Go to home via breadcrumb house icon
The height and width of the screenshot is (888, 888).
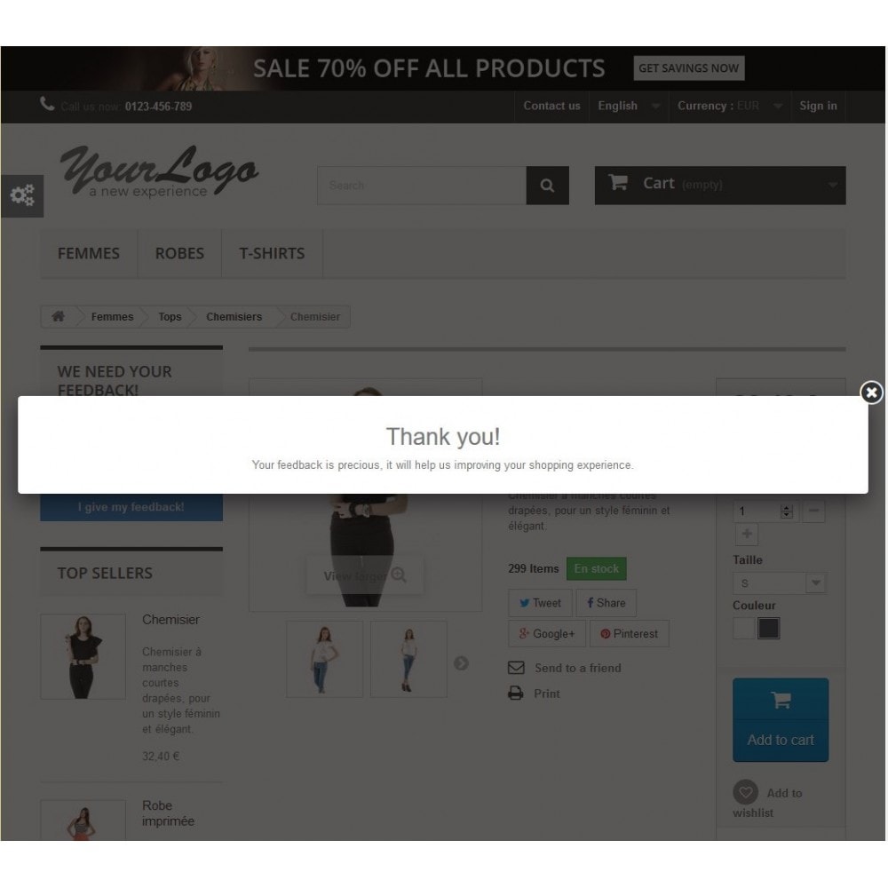point(58,316)
